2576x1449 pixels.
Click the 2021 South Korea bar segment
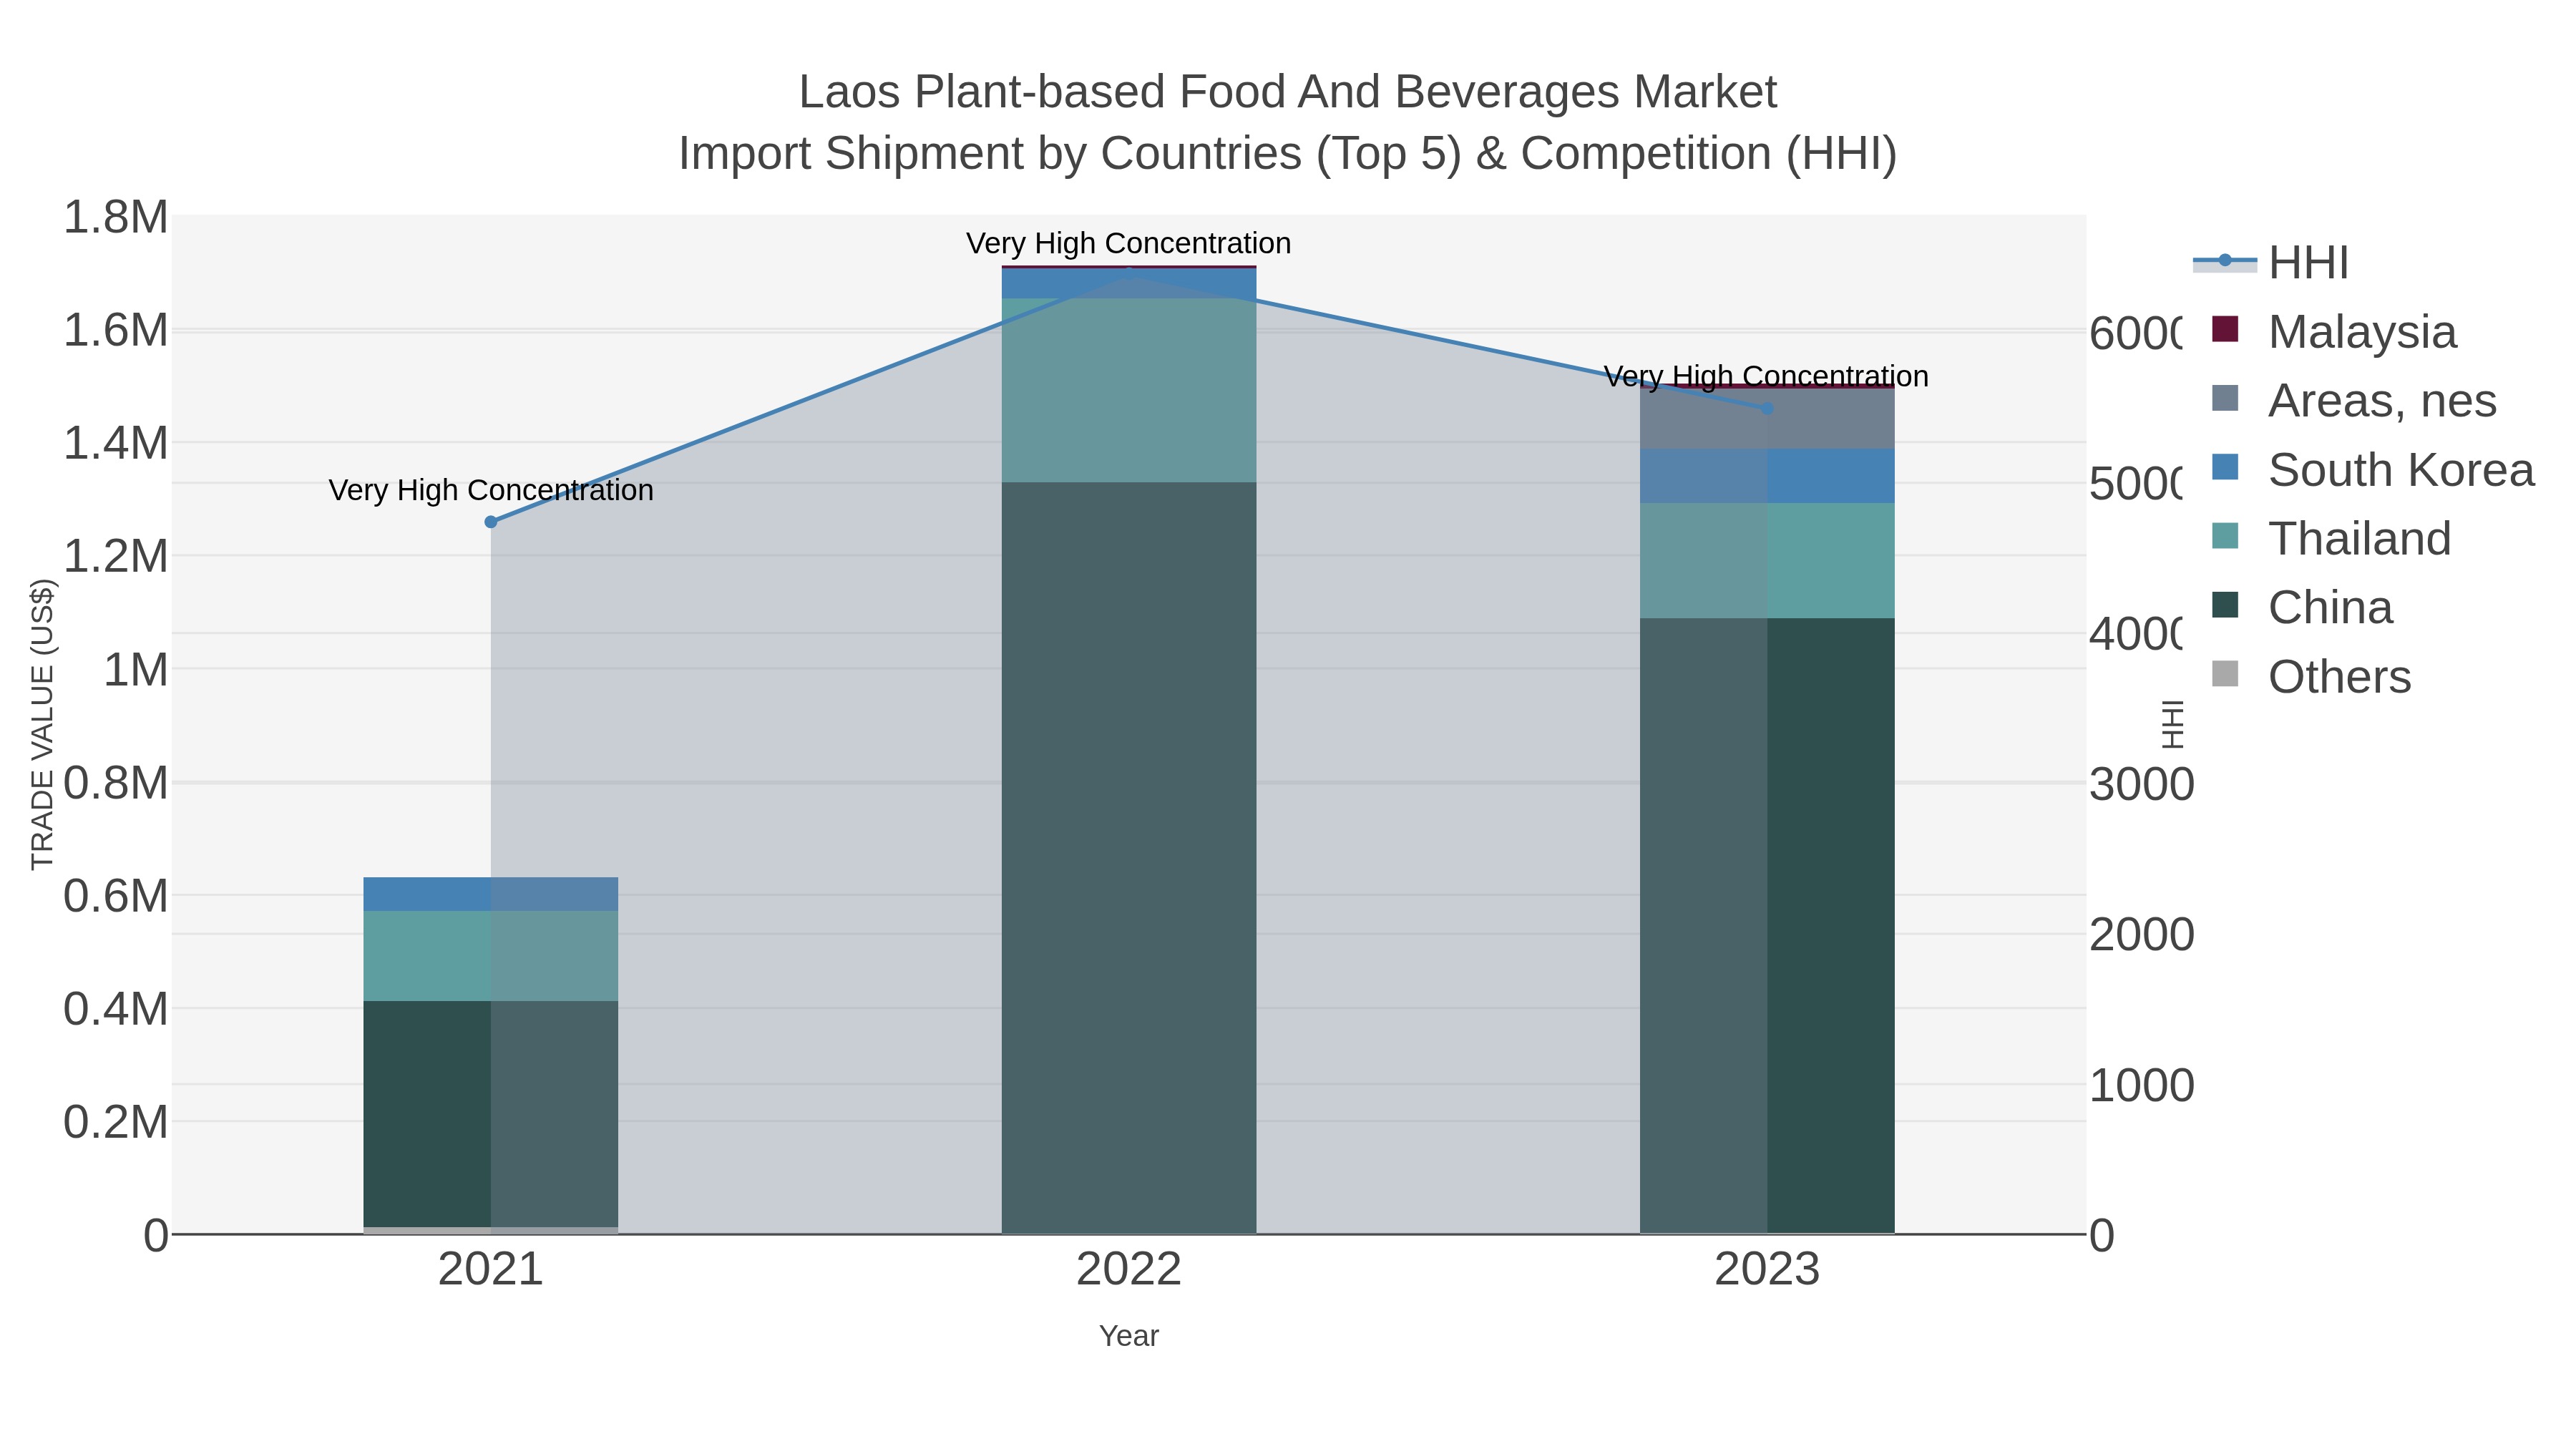pyautogui.click(x=490, y=894)
